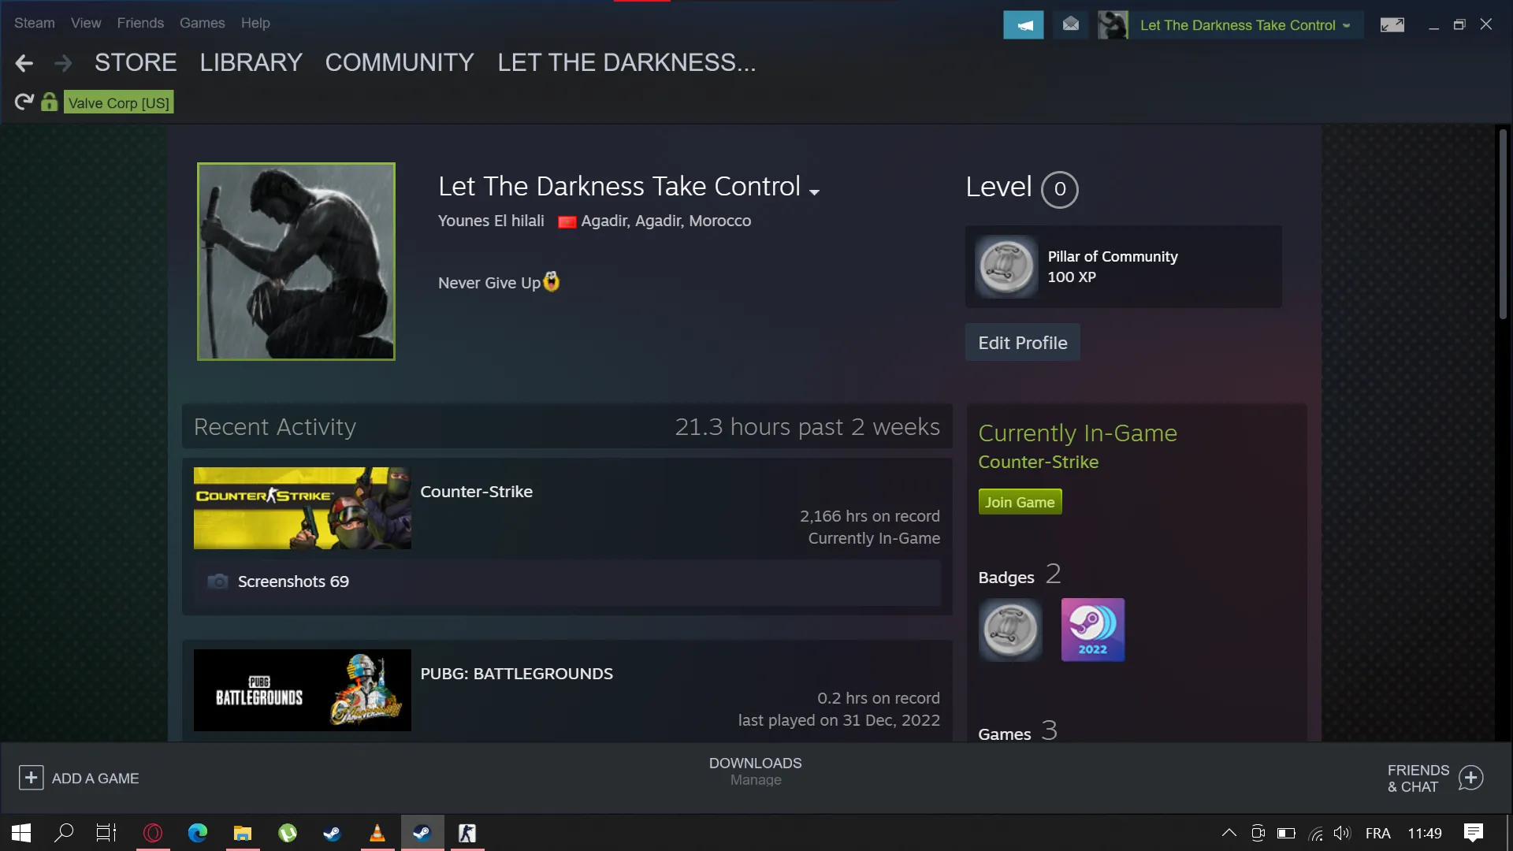Go to the COMMUNITY tab

coord(400,62)
